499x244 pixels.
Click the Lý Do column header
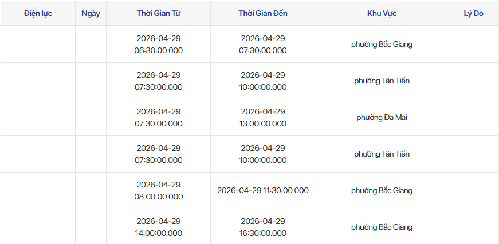pyautogui.click(x=474, y=13)
